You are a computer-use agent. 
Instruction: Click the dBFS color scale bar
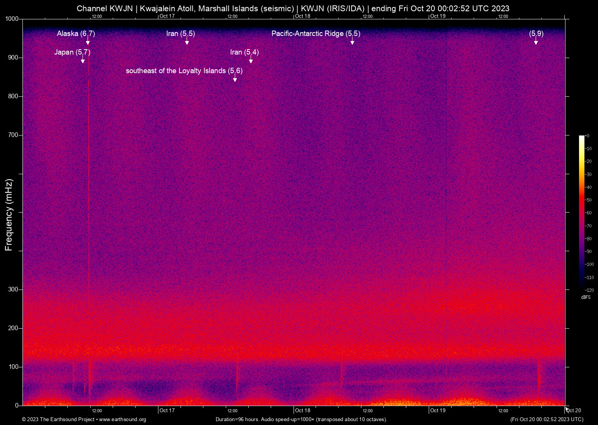pos(581,212)
